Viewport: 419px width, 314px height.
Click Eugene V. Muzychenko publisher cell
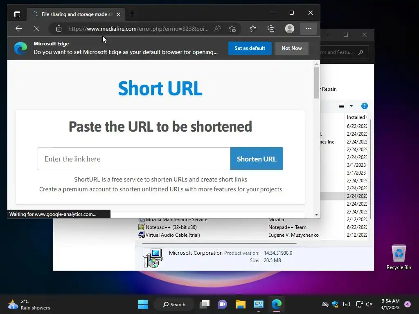(x=293, y=235)
